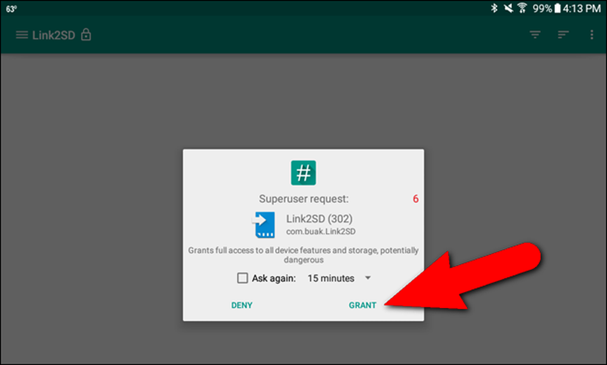Tap the Bluetooth status icon
Image resolution: width=607 pixels, height=365 pixels.
494,8
